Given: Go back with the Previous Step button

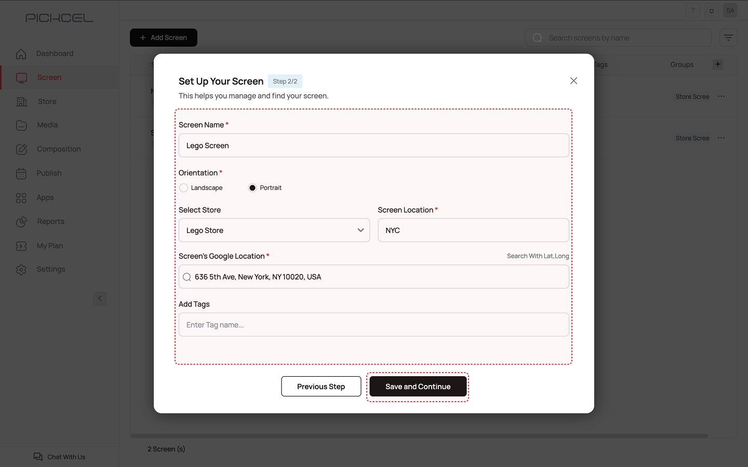Looking at the screenshot, I should pos(321,387).
